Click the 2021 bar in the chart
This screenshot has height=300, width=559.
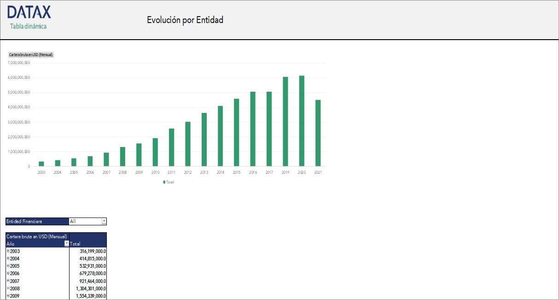318,133
